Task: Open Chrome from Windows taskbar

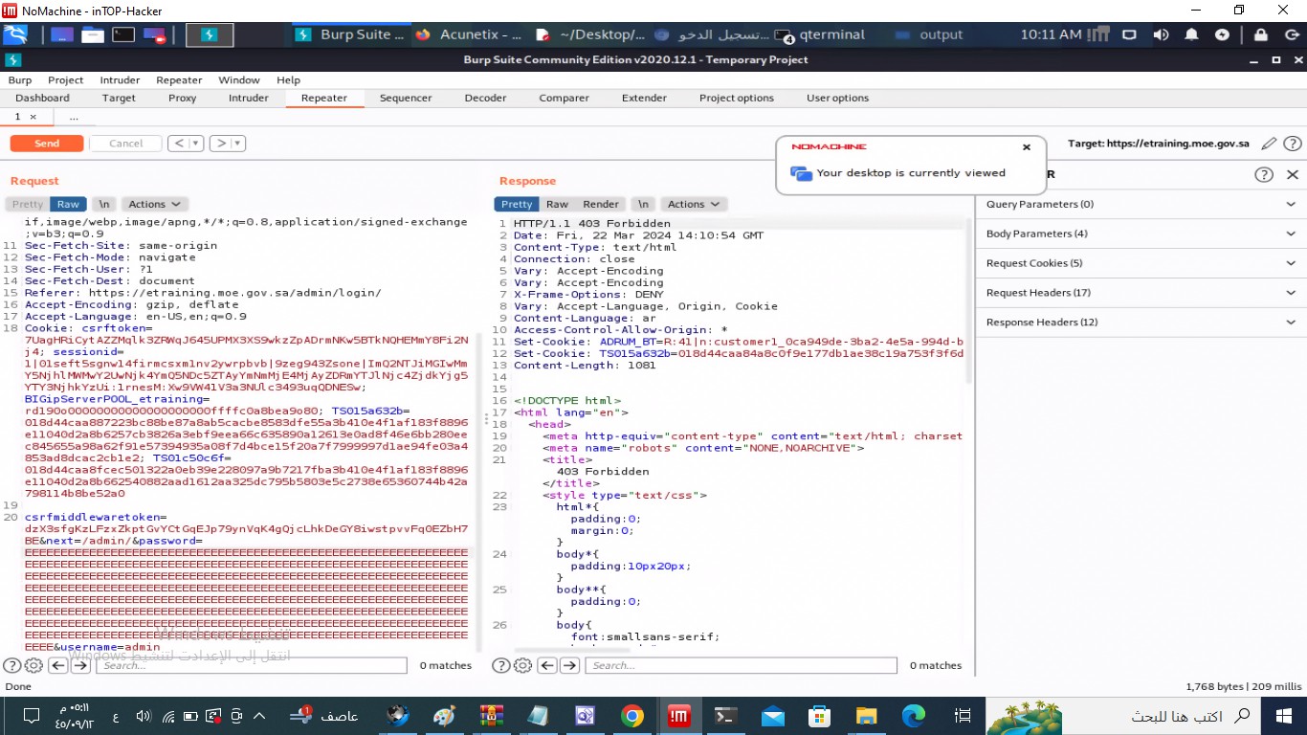Action: [x=631, y=716]
